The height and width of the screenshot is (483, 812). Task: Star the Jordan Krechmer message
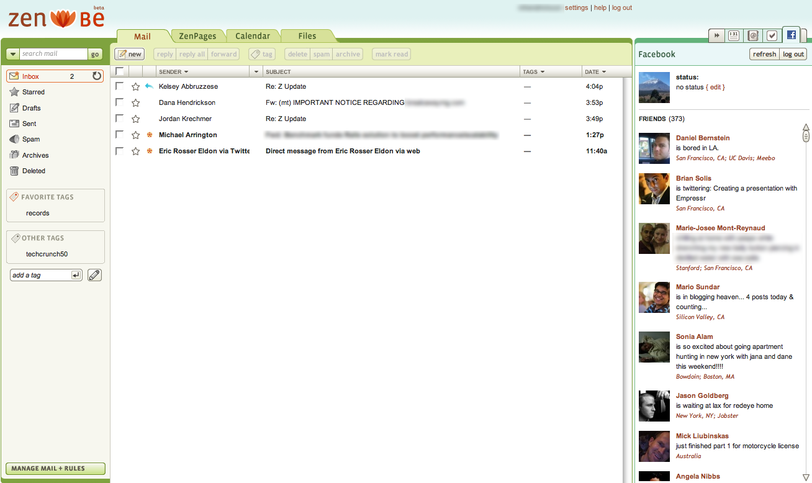tap(135, 119)
